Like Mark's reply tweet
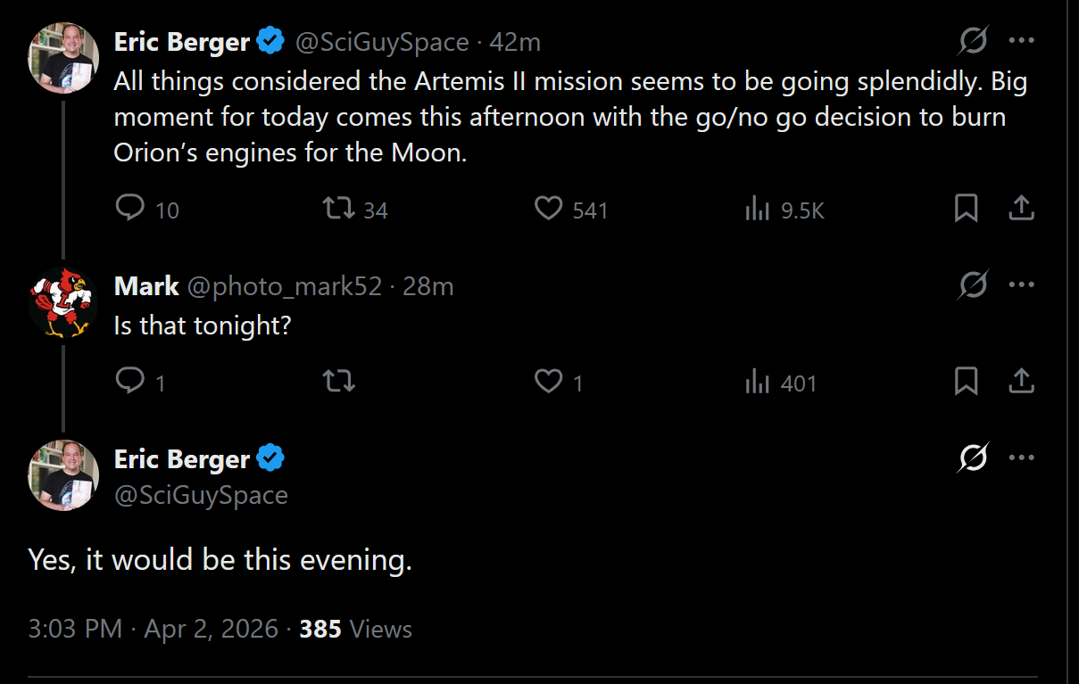This screenshot has height=684, width=1079. (548, 382)
